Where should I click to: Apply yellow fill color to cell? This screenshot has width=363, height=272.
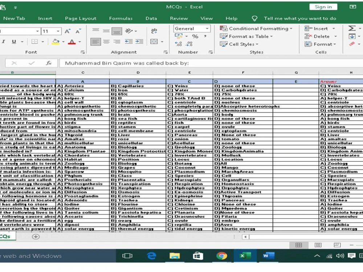(x=56, y=42)
